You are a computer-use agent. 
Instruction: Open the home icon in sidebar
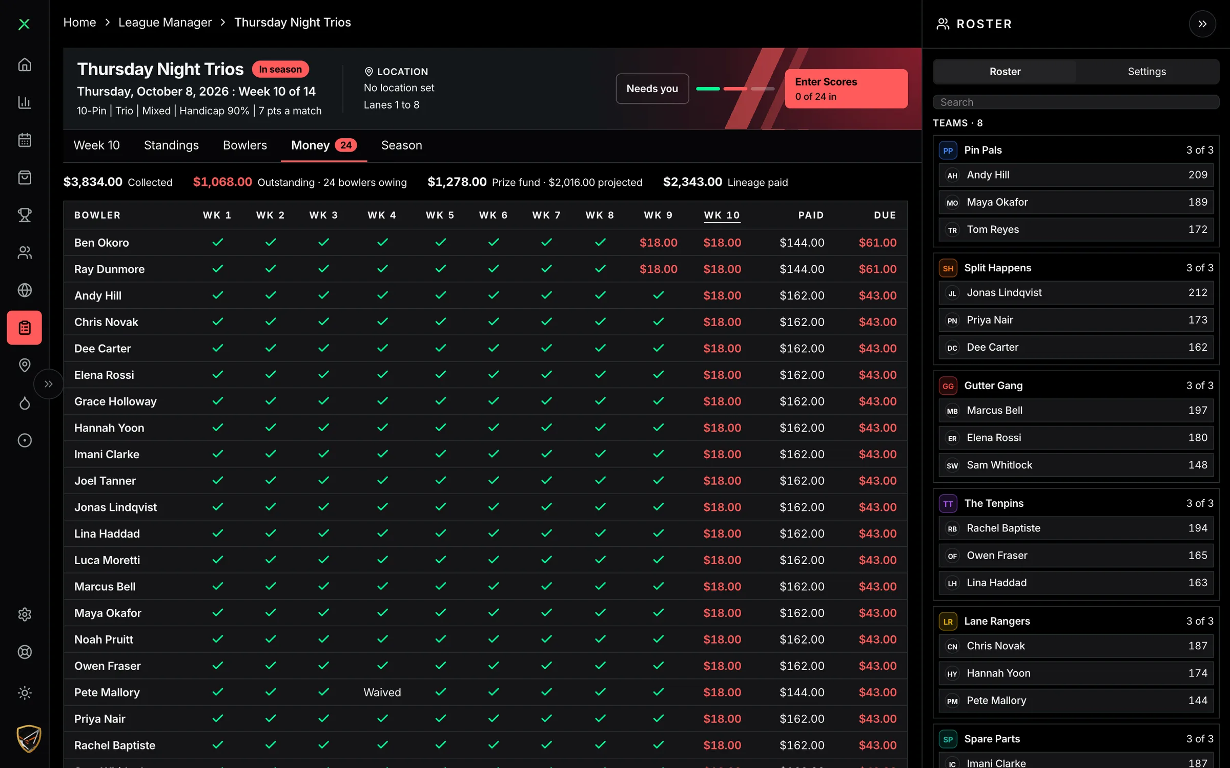tap(25, 65)
